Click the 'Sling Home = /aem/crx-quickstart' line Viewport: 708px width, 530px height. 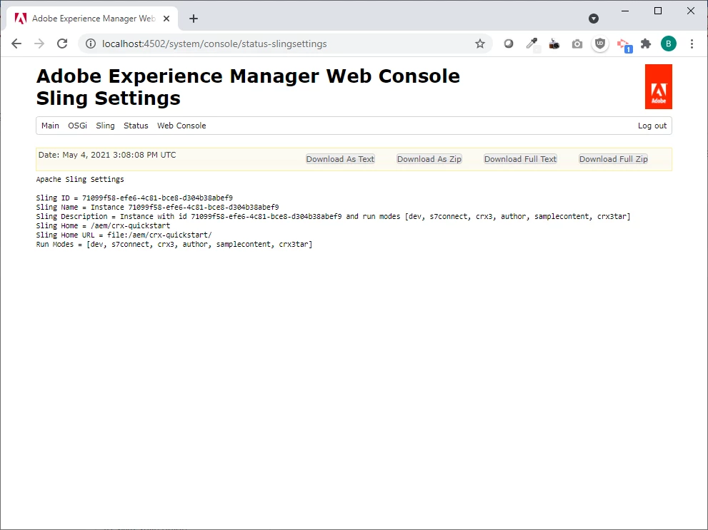click(103, 226)
